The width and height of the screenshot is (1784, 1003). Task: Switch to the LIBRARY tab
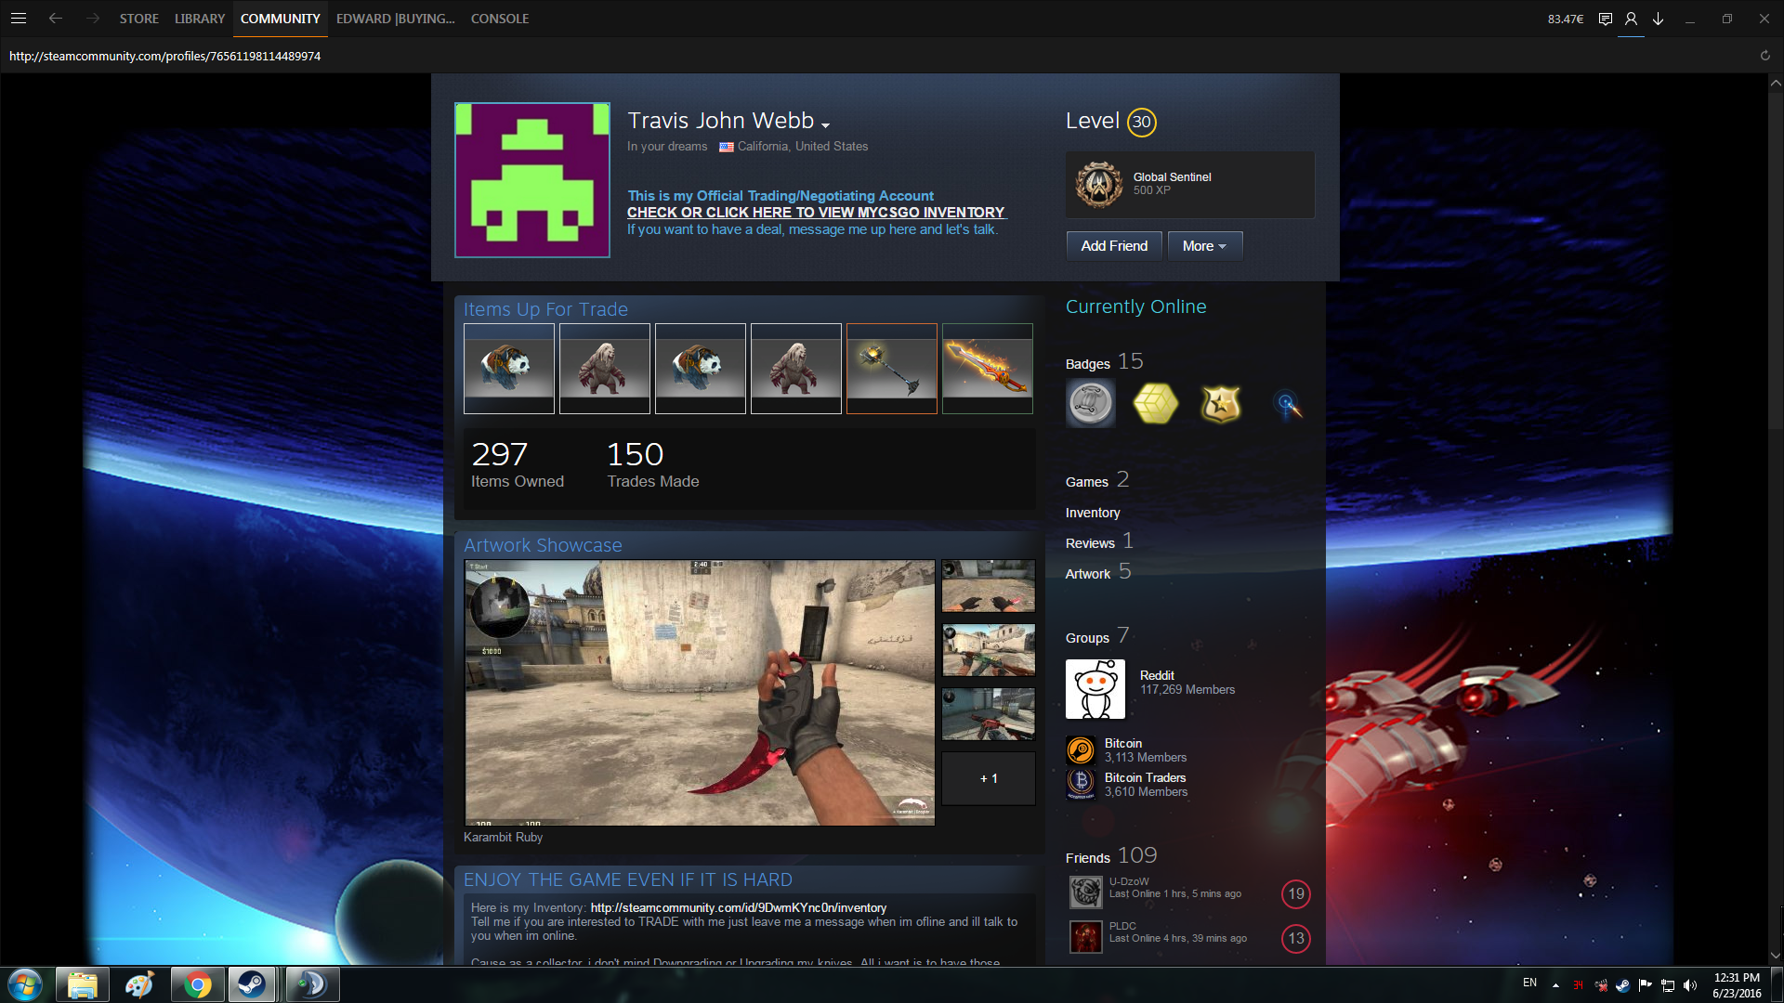point(199,19)
